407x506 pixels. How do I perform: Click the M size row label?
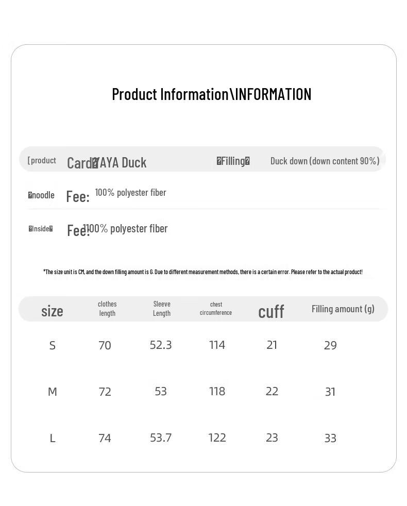pos(52,392)
